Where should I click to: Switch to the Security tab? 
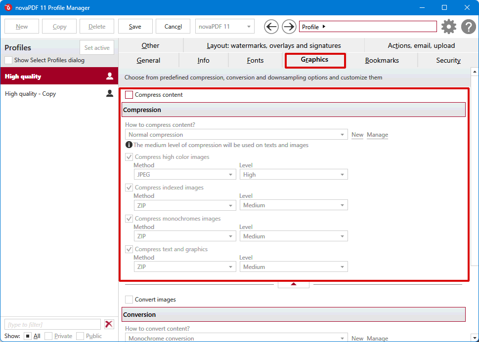tap(448, 60)
